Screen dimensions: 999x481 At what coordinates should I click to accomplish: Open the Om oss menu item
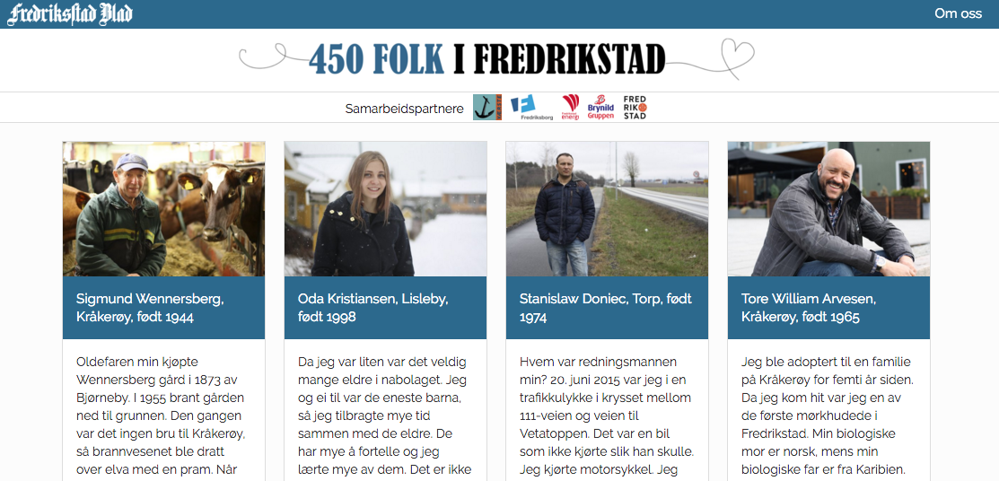click(959, 13)
